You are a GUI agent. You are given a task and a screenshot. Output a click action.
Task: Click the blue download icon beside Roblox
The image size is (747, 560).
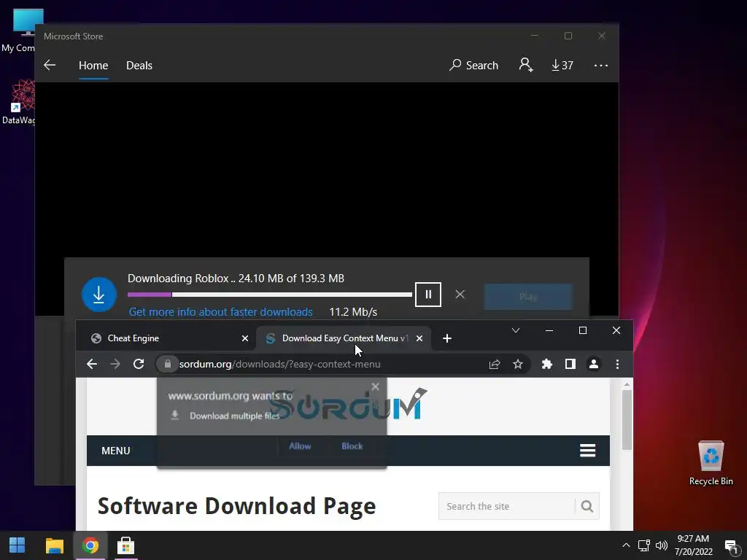click(99, 295)
